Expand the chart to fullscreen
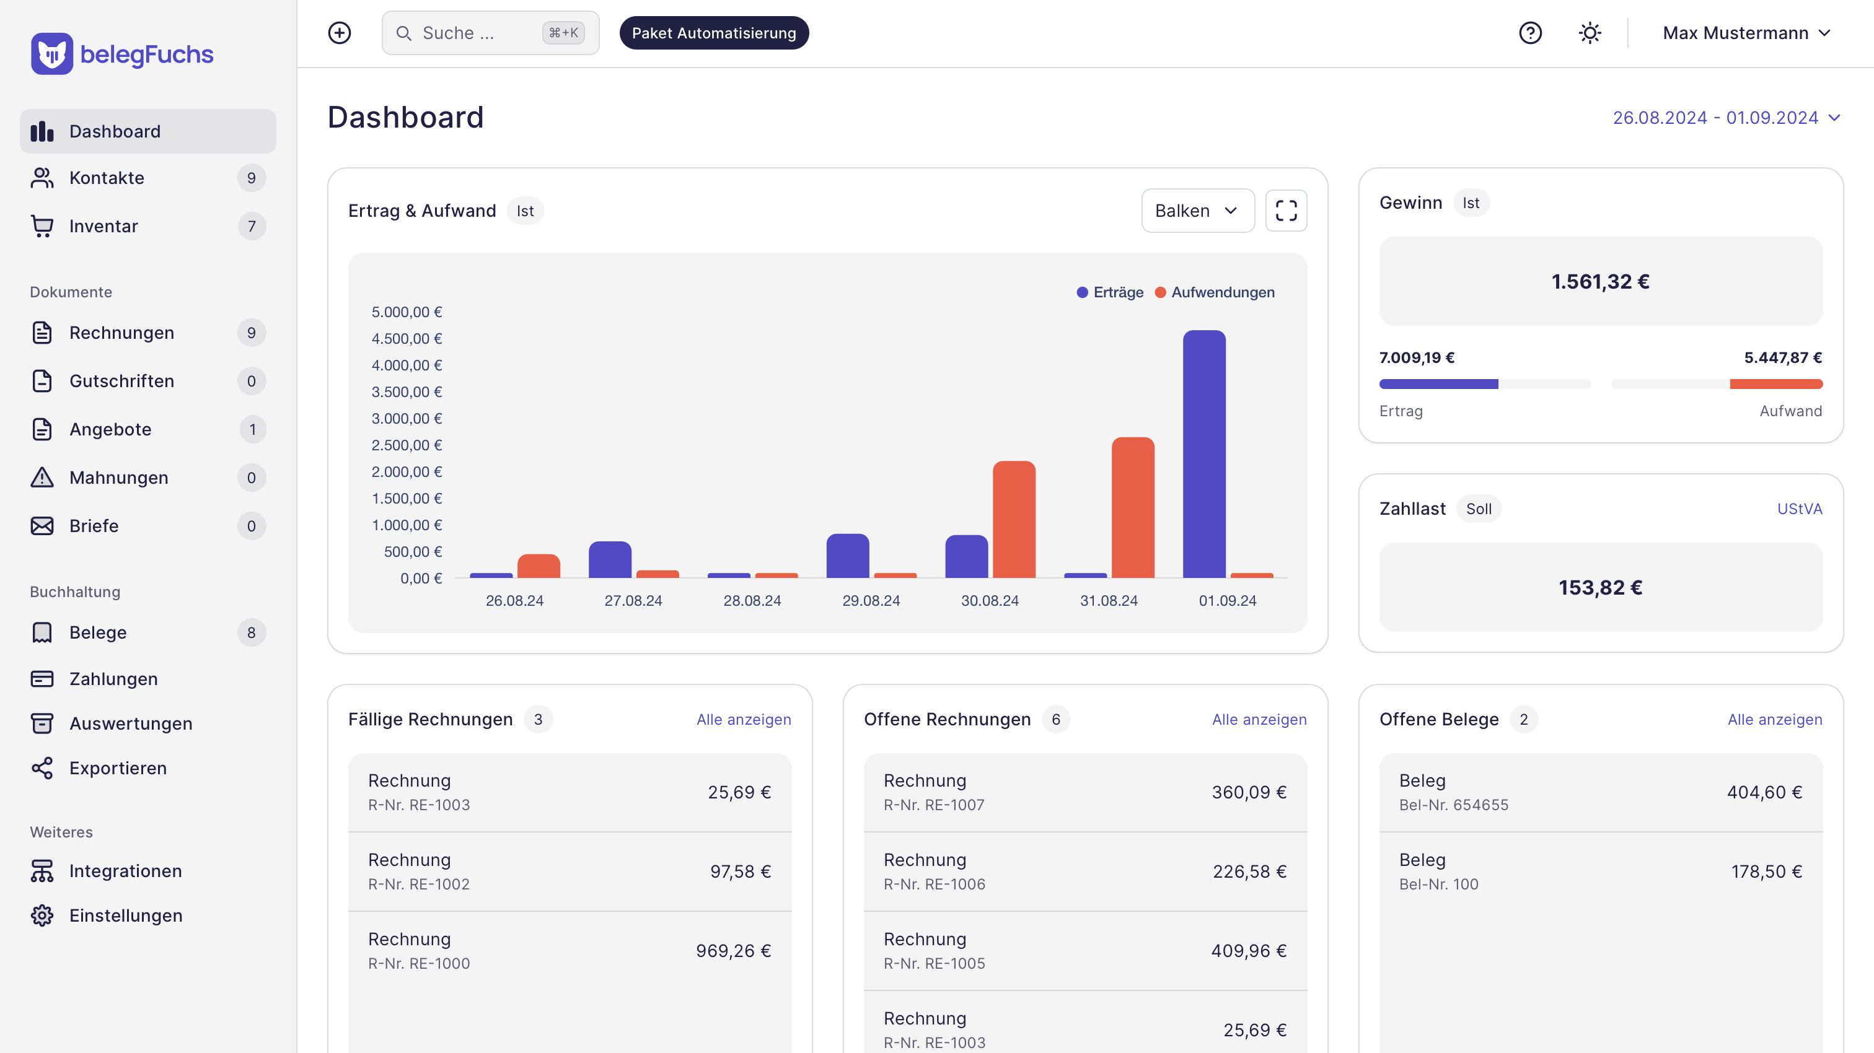Image resolution: width=1874 pixels, height=1053 pixels. (x=1285, y=211)
